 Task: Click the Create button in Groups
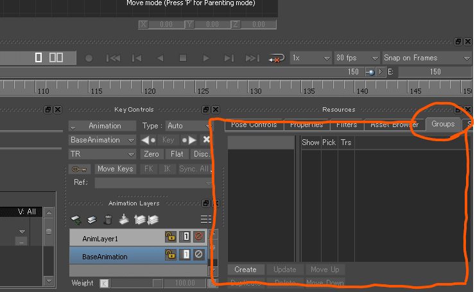tap(246, 270)
